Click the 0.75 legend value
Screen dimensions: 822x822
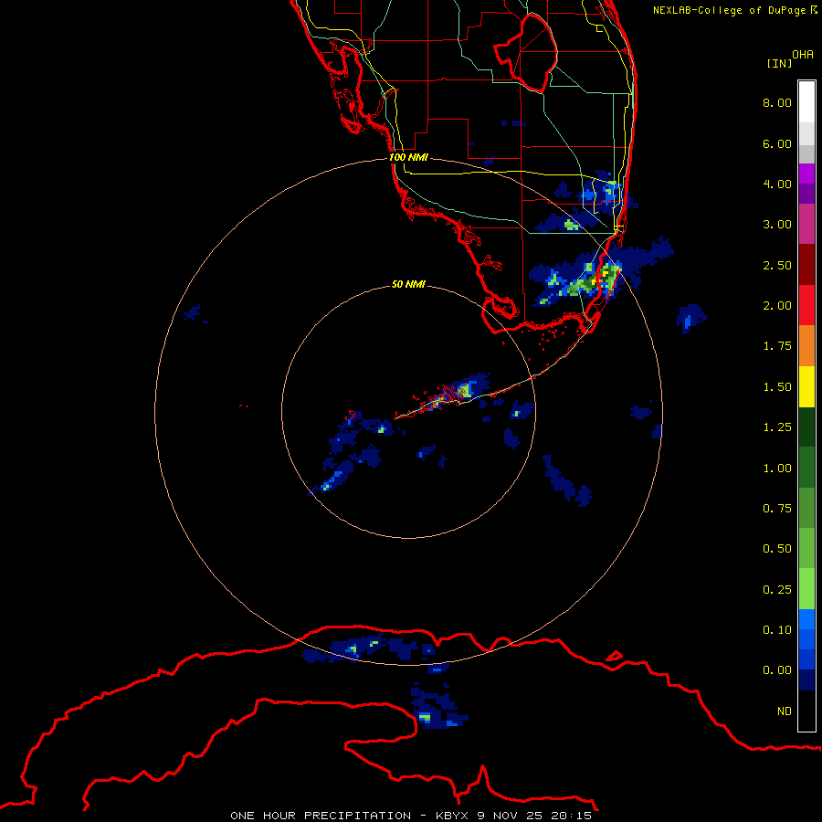[777, 509]
